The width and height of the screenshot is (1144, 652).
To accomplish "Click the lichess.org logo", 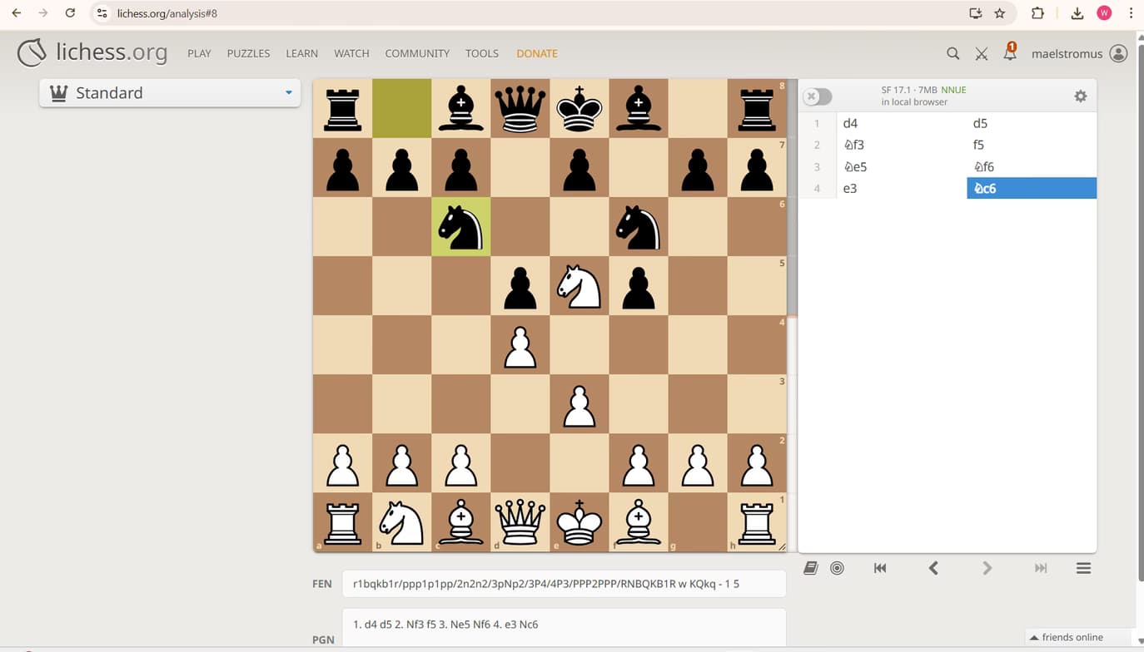I will [92, 52].
